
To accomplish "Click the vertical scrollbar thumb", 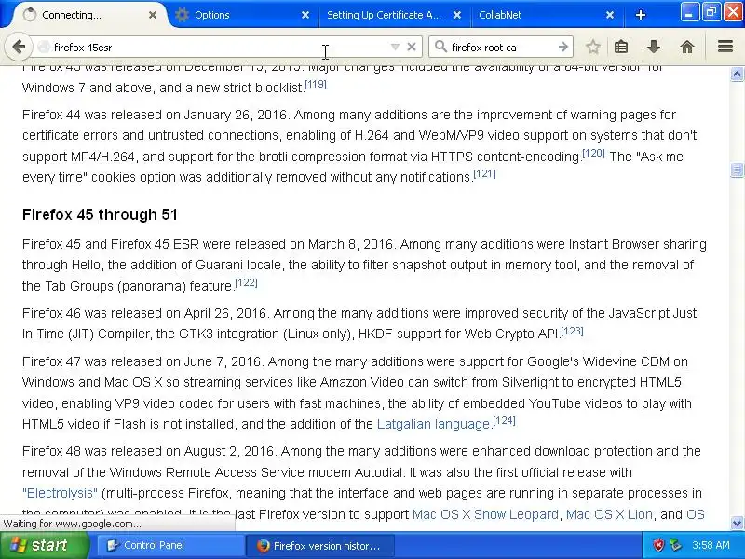I will (737, 170).
